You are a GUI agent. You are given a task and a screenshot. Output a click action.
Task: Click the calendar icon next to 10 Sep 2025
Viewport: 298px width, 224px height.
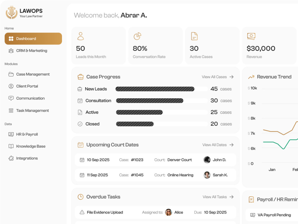coord(82,160)
